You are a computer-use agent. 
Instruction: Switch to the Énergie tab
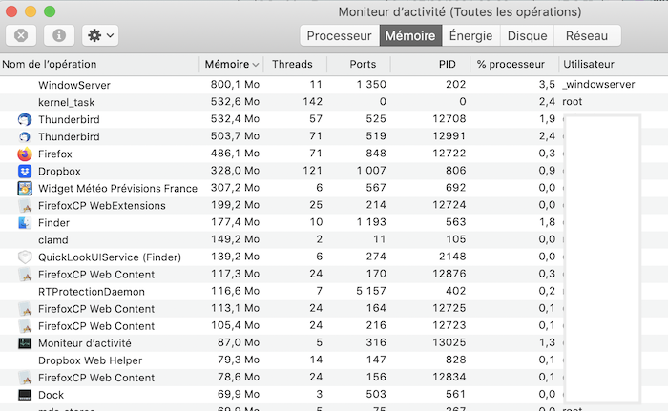pyautogui.click(x=470, y=35)
